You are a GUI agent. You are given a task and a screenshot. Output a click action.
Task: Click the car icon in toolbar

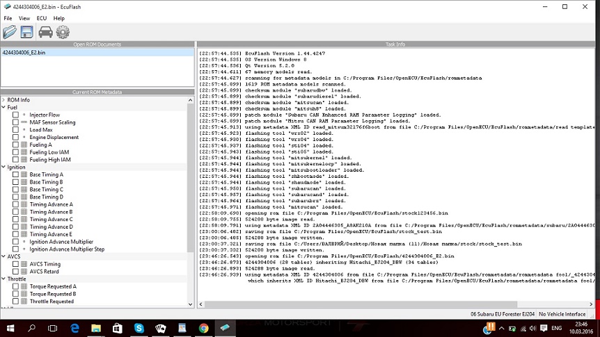click(x=45, y=32)
